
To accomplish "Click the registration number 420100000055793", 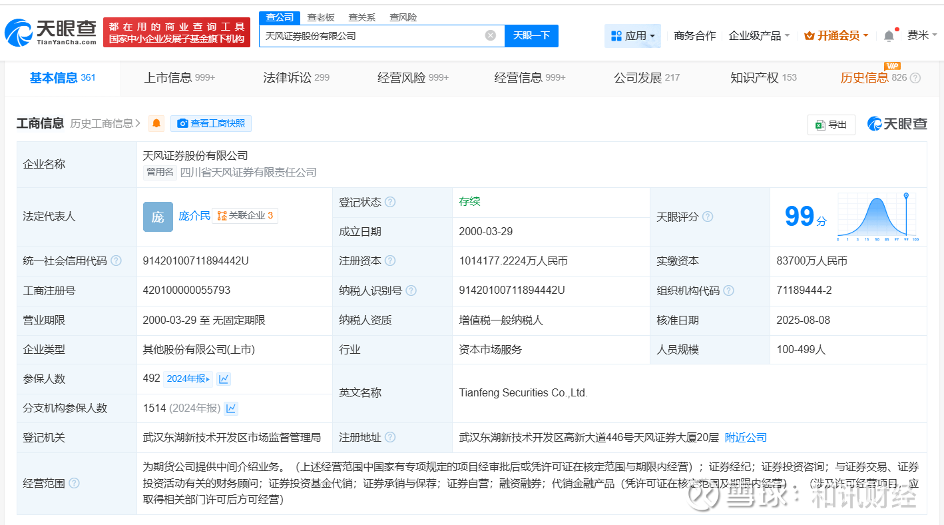I will [x=186, y=290].
